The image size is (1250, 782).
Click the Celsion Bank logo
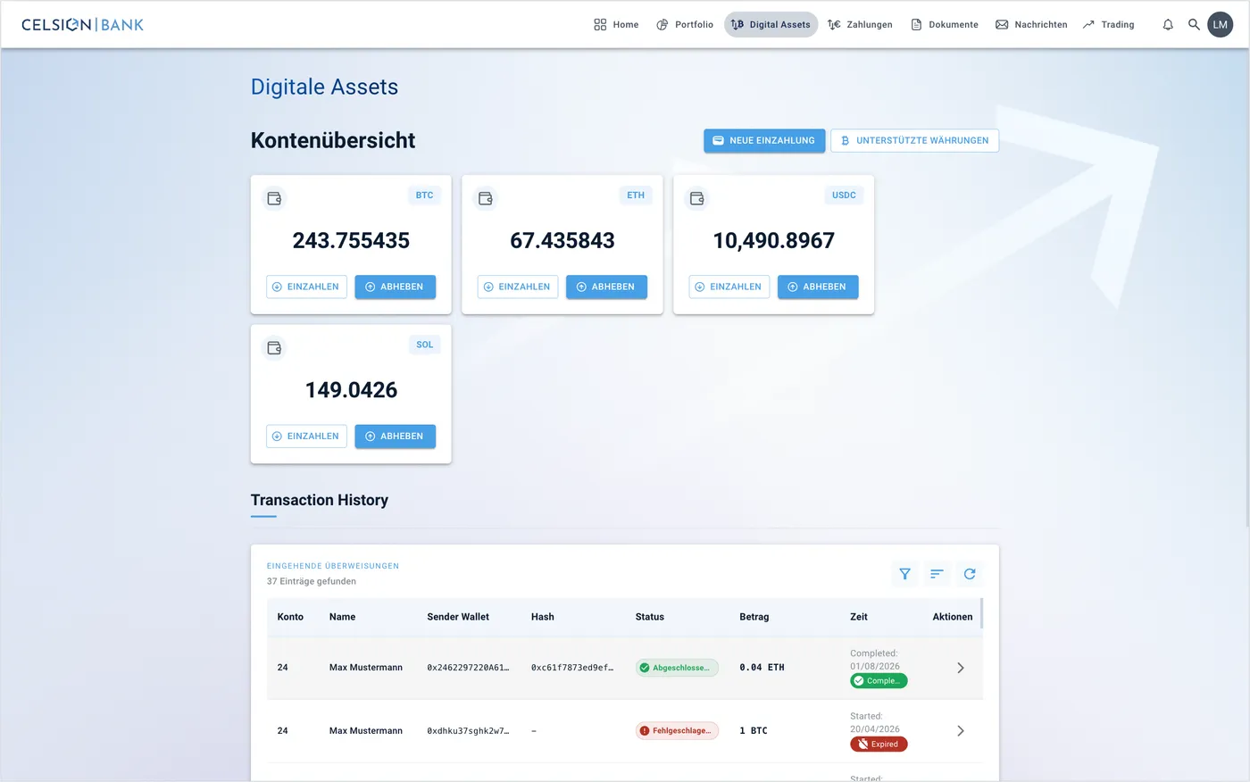82,24
